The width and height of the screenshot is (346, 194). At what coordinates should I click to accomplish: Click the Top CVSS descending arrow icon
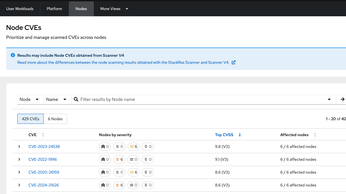point(240,135)
